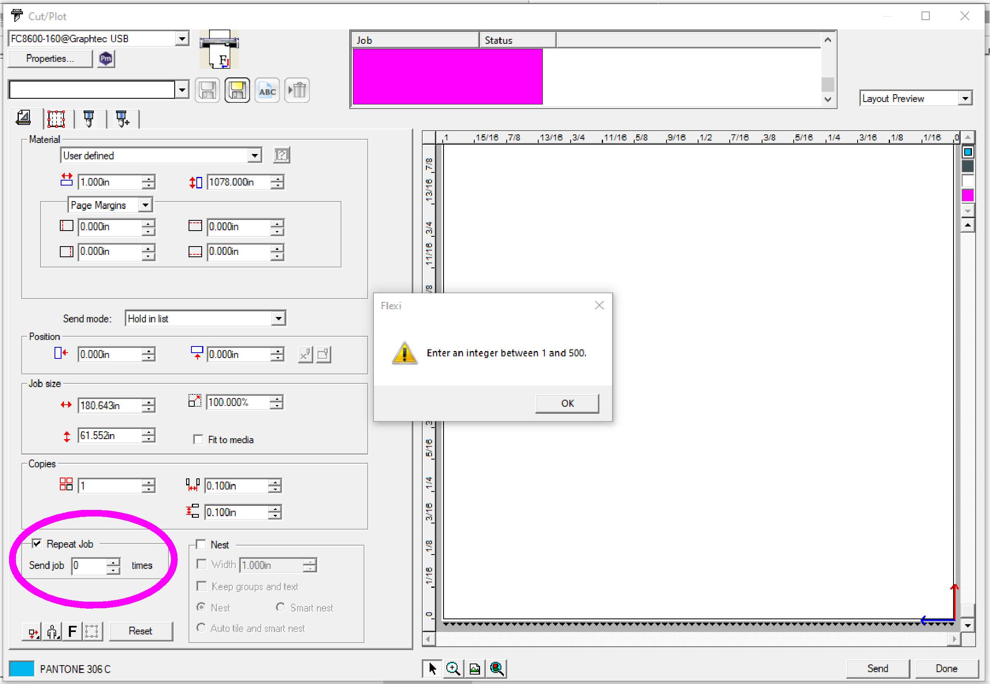Open the empty preset dropdown
The image size is (990, 684).
coord(182,90)
